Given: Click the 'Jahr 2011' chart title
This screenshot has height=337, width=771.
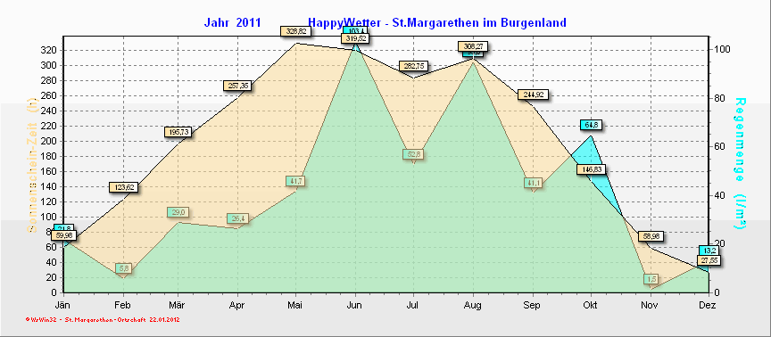Looking at the screenshot, I should point(232,22).
